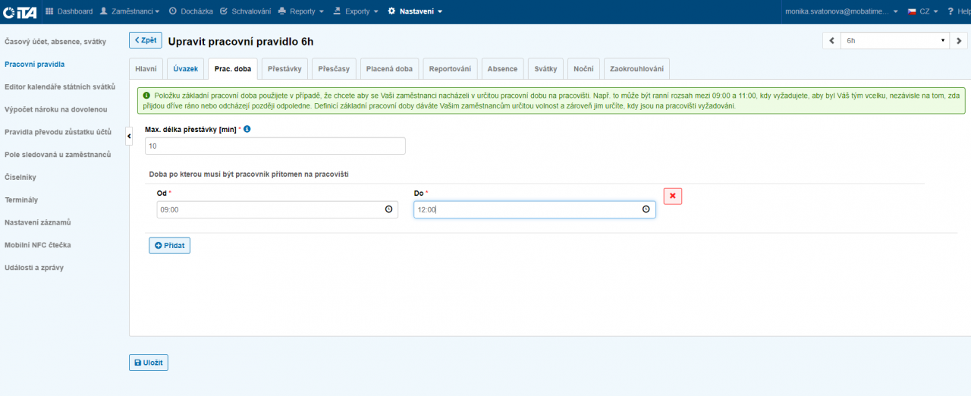Go back using the Zpět button
Image resolution: width=971 pixels, height=396 pixels.
[145, 41]
